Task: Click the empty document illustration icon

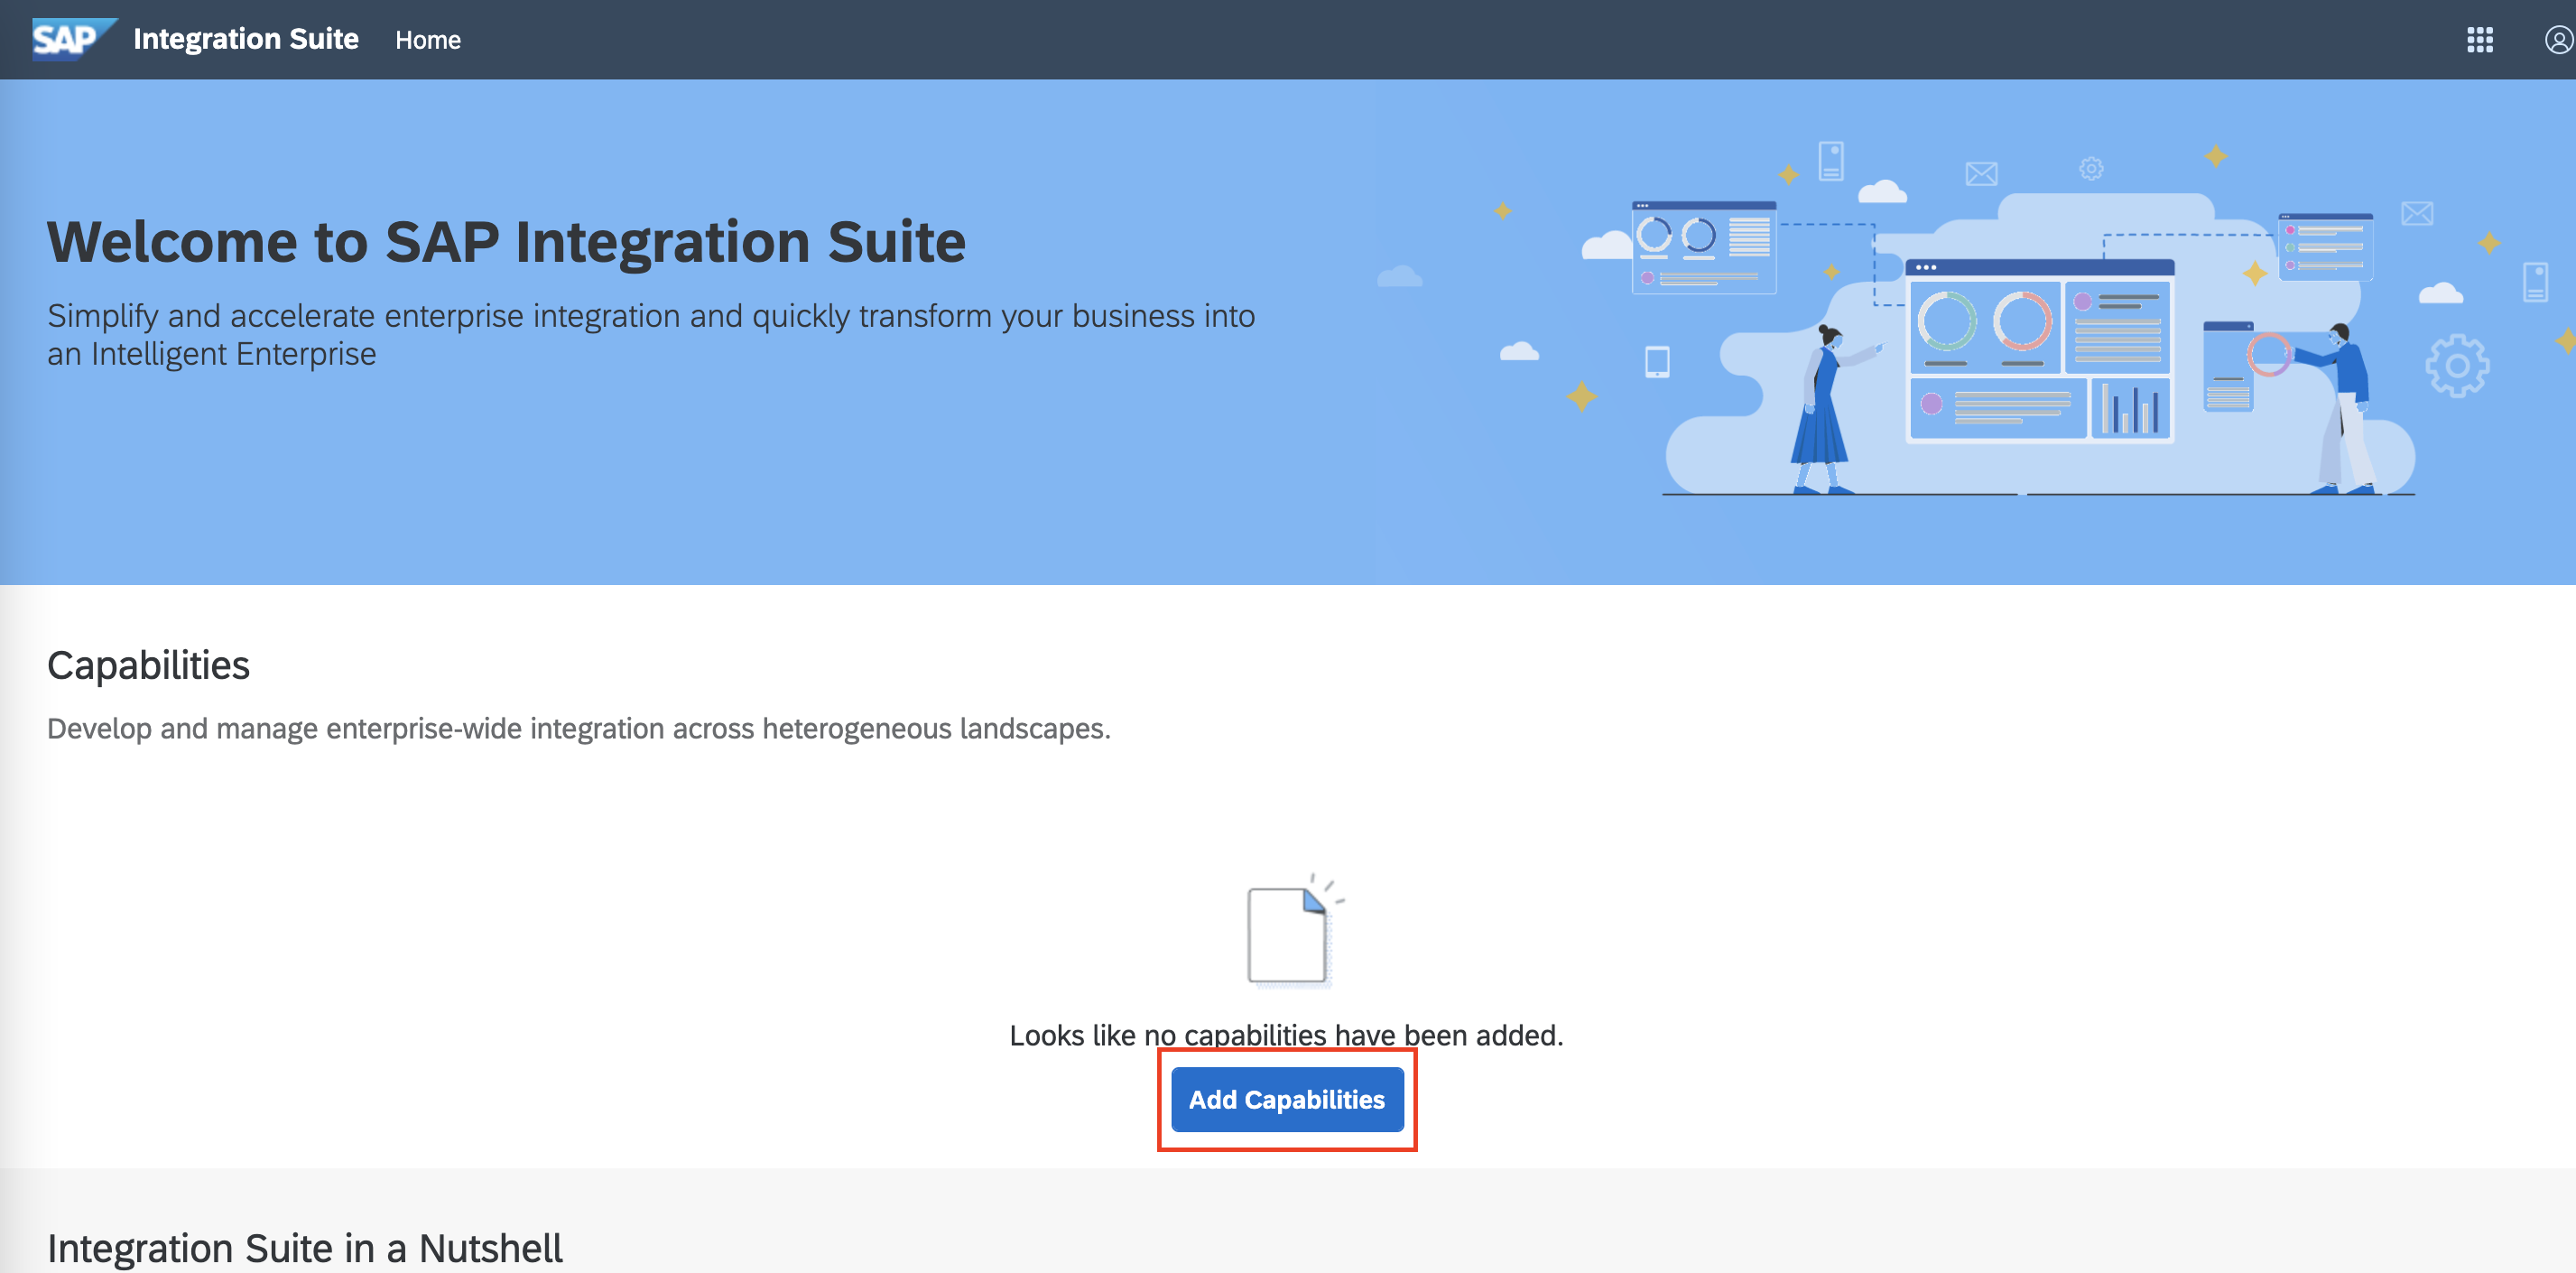Action: click(x=1289, y=934)
